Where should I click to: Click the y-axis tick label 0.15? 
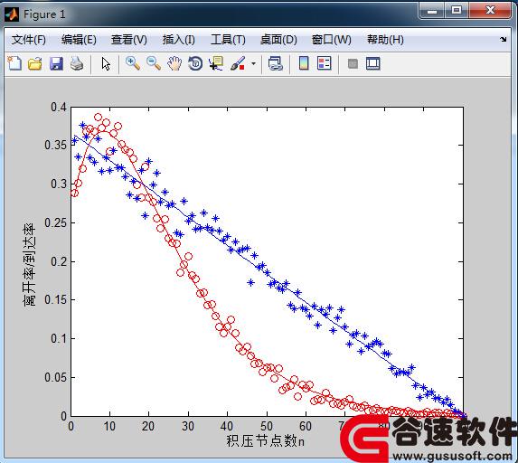point(55,299)
